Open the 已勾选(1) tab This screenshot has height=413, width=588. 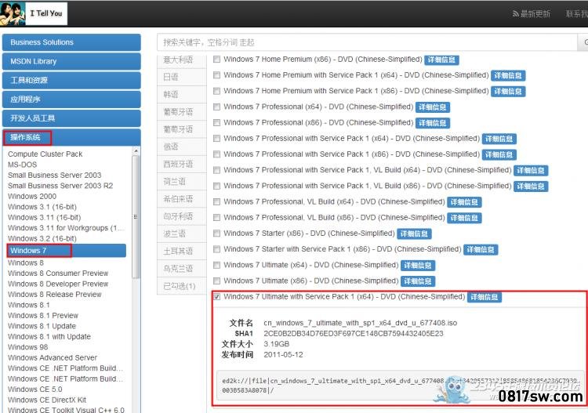pos(182,286)
